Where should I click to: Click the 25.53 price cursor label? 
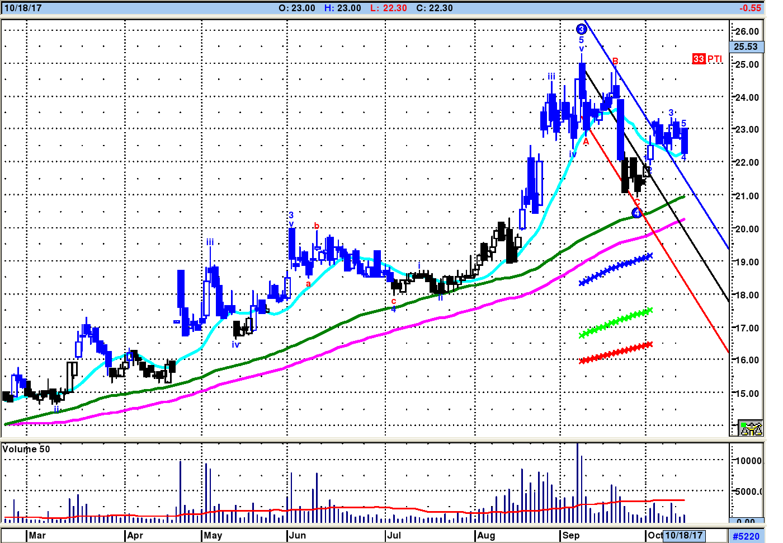tap(746, 46)
